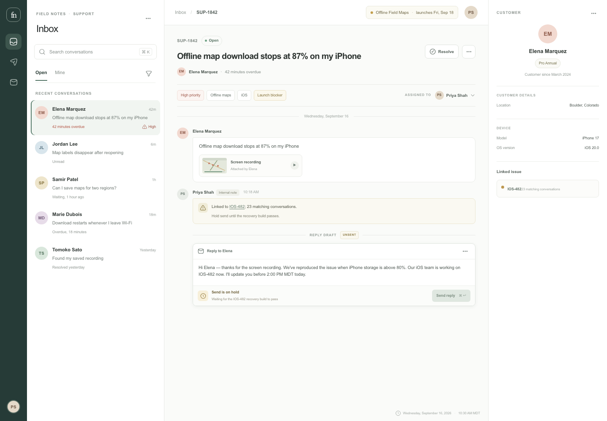Open the screen recording map thumbnail
Viewport: 607px width, 421px height.
point(215,165)
